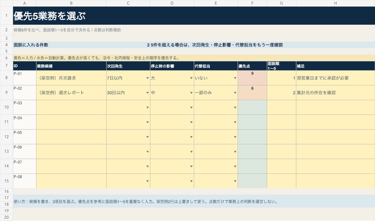The width and height of the screenshot is (375, 221).
Task: Open 停止時の影響 dropdown arrow in P-03 row
Action: [191, 108]
